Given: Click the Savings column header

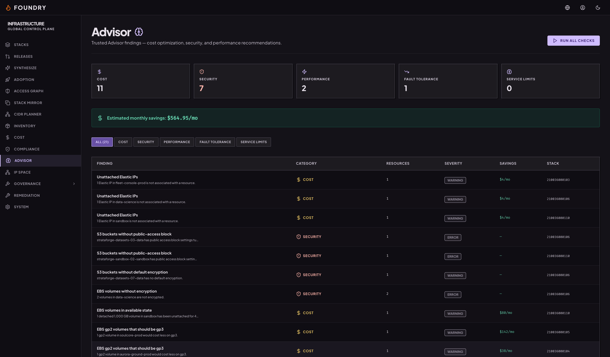Looking at the screenshot, I should pyautogui.click(x=508, y=164).
